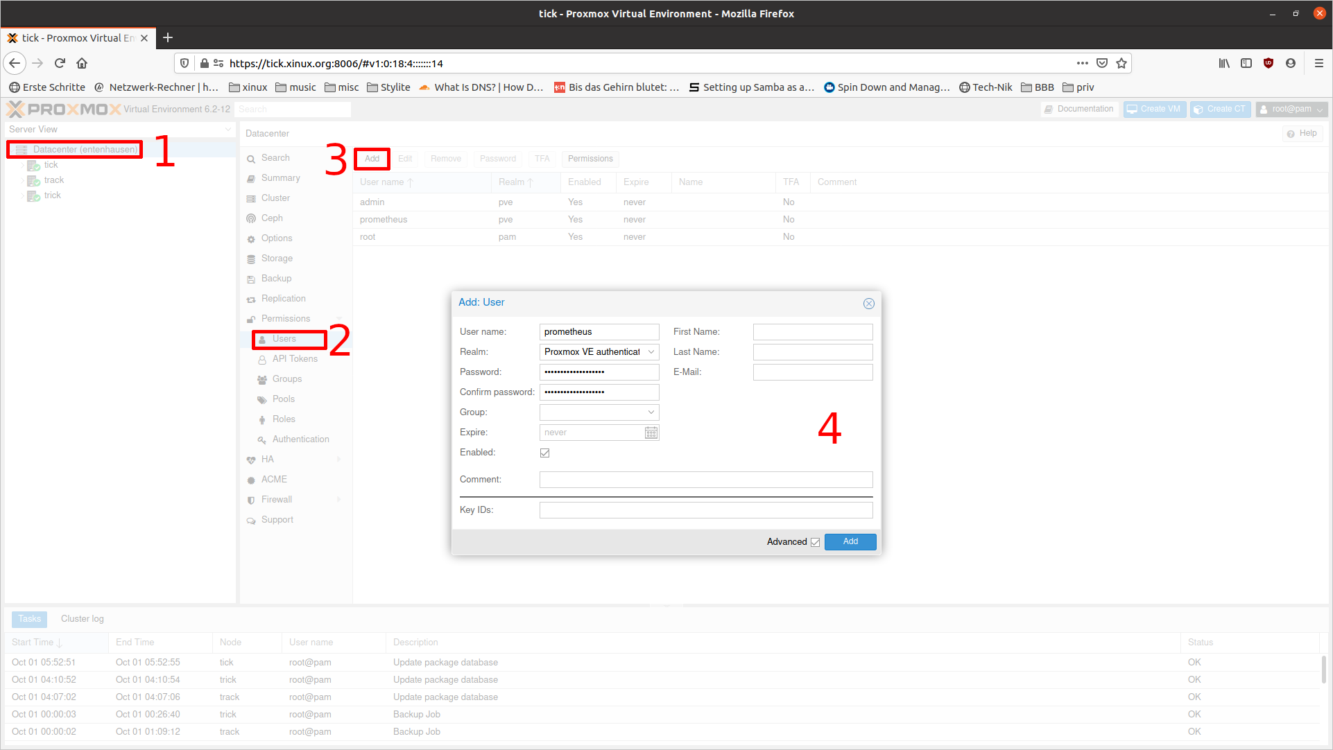The width and height of the screenshot is (1333, 750).
Task: Open the root@pam user menu
Action: (x=1291, y=109)
